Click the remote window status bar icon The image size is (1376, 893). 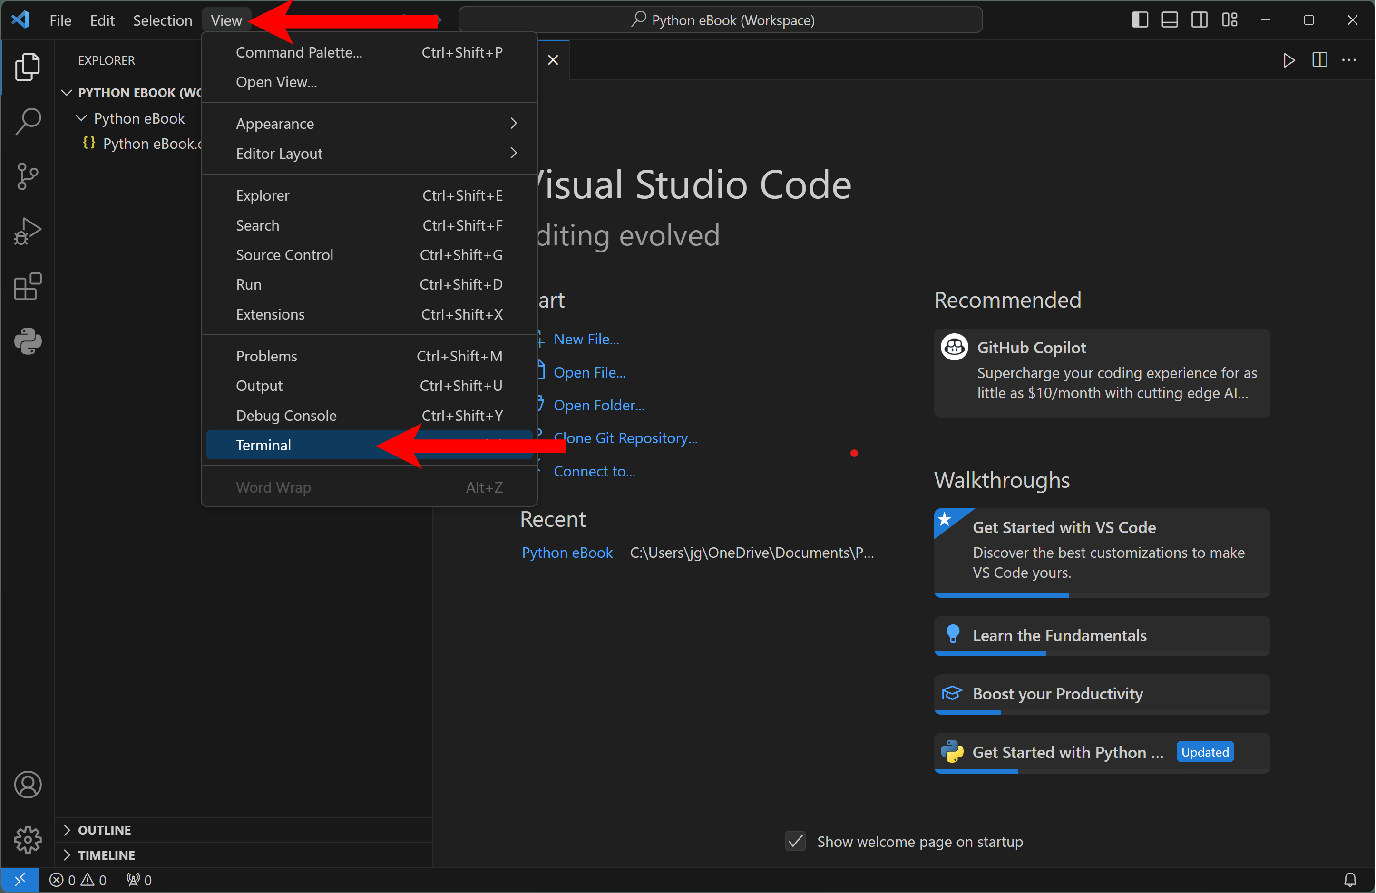click(x=20, y=880)
